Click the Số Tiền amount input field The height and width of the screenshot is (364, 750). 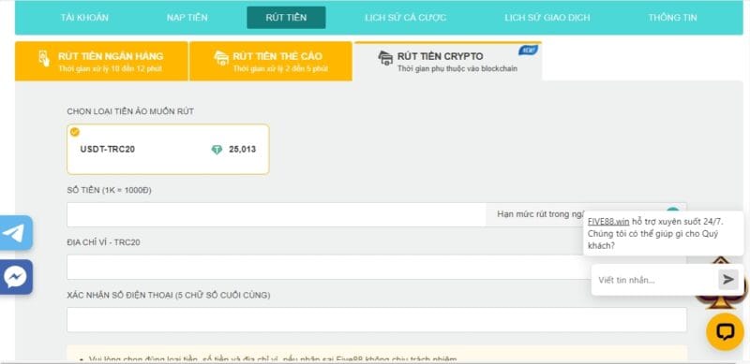coord(277,214)
